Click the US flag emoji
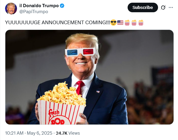178x140 pixels. point(120,22)
